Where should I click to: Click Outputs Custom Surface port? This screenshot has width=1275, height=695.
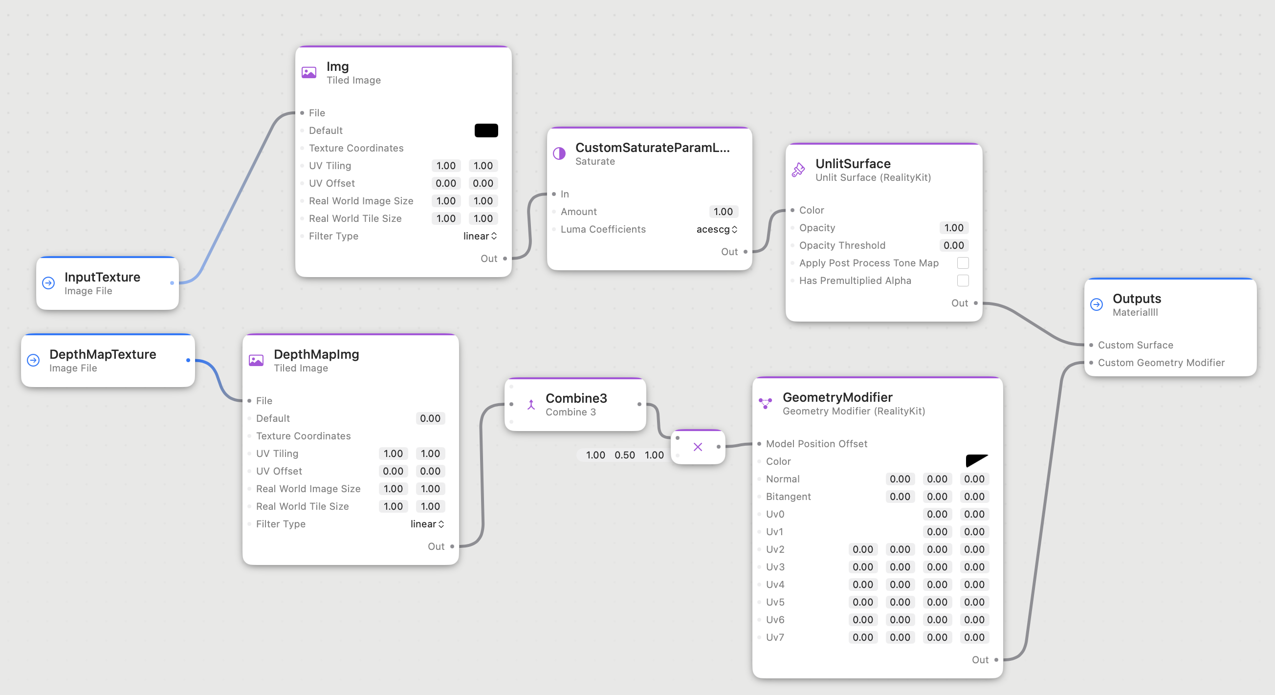(1091, 345)
